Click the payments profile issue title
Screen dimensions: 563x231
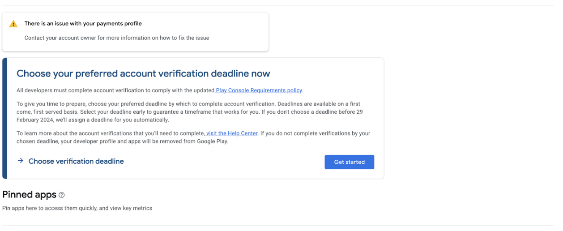(x=83, y=23)
